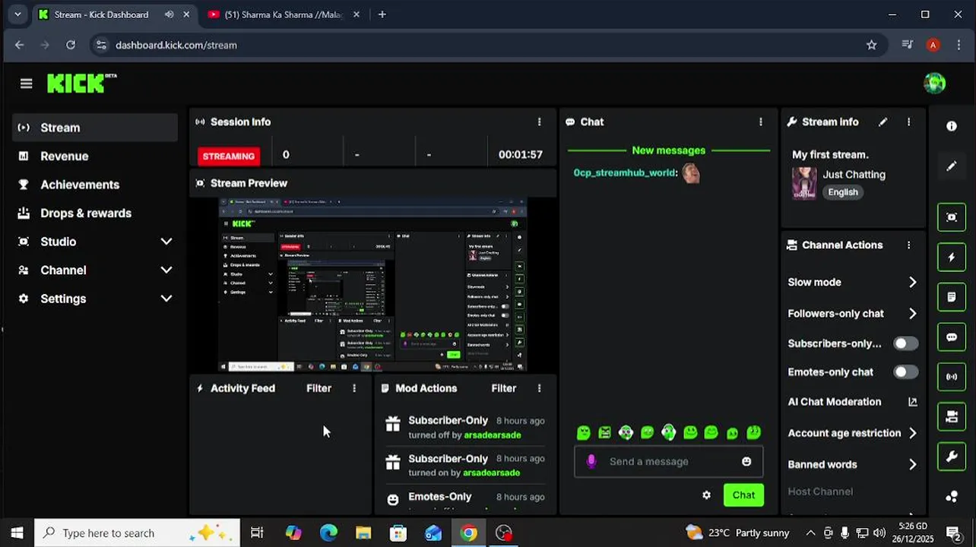The width and height of the screenshot is (976, 547).
Task: Toggle the stream preview widget icon in sidebar
Action: tap(952, 217)
